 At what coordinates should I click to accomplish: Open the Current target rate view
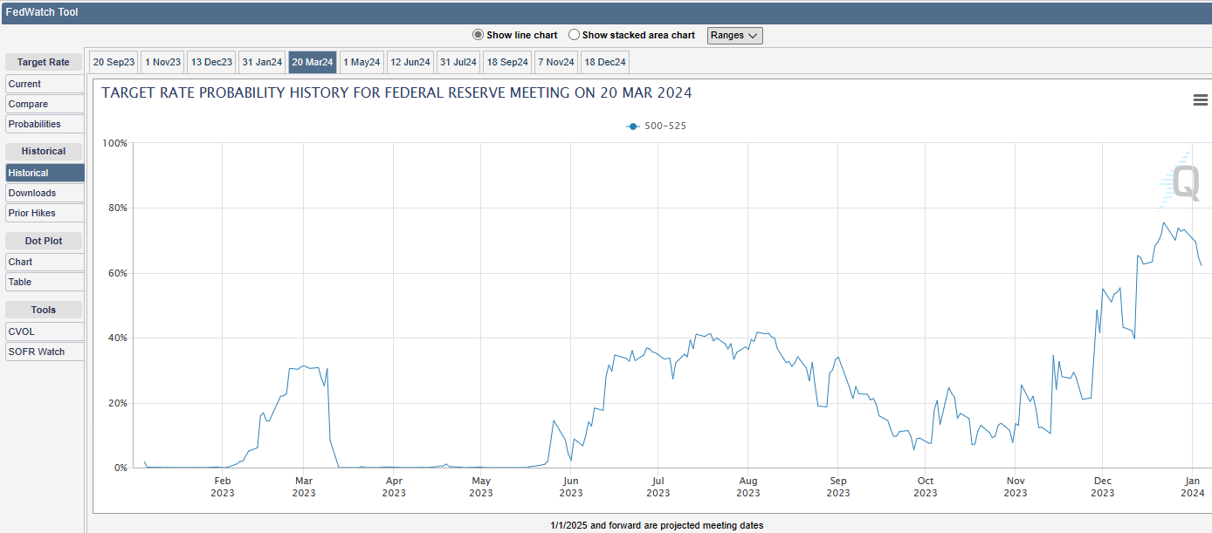45,84
